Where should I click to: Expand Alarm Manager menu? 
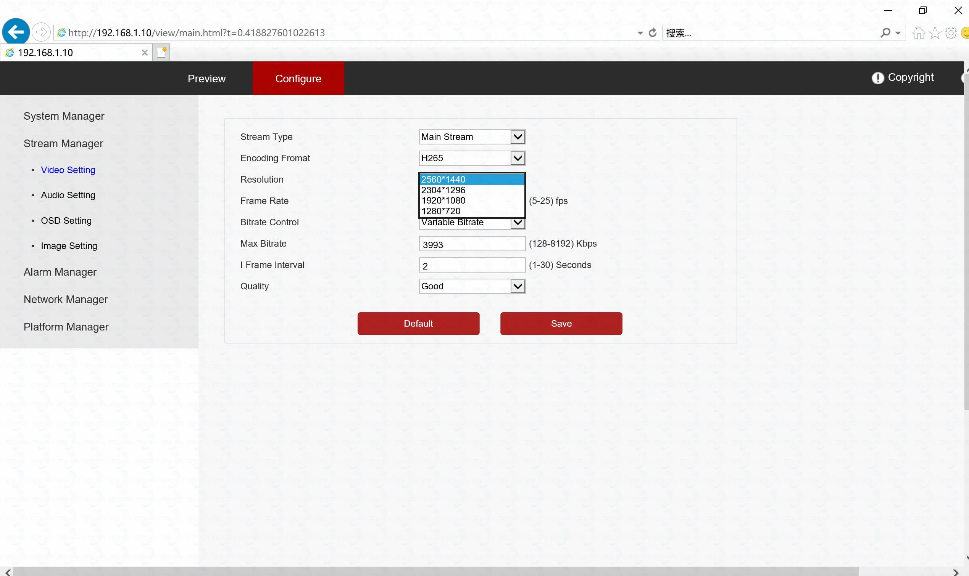pos(60,272)
